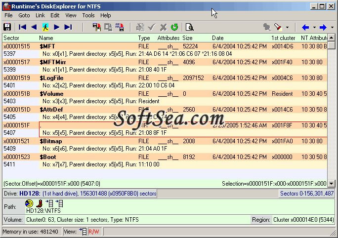Click the Size column header
This screenshot has width=338, height=238.
(x=187, y=38)
